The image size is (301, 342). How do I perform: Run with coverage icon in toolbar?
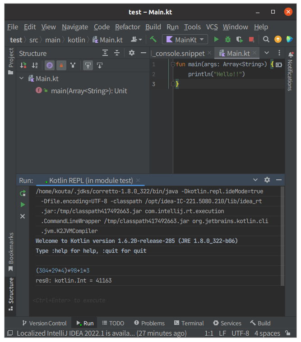(x=240, y=40)
